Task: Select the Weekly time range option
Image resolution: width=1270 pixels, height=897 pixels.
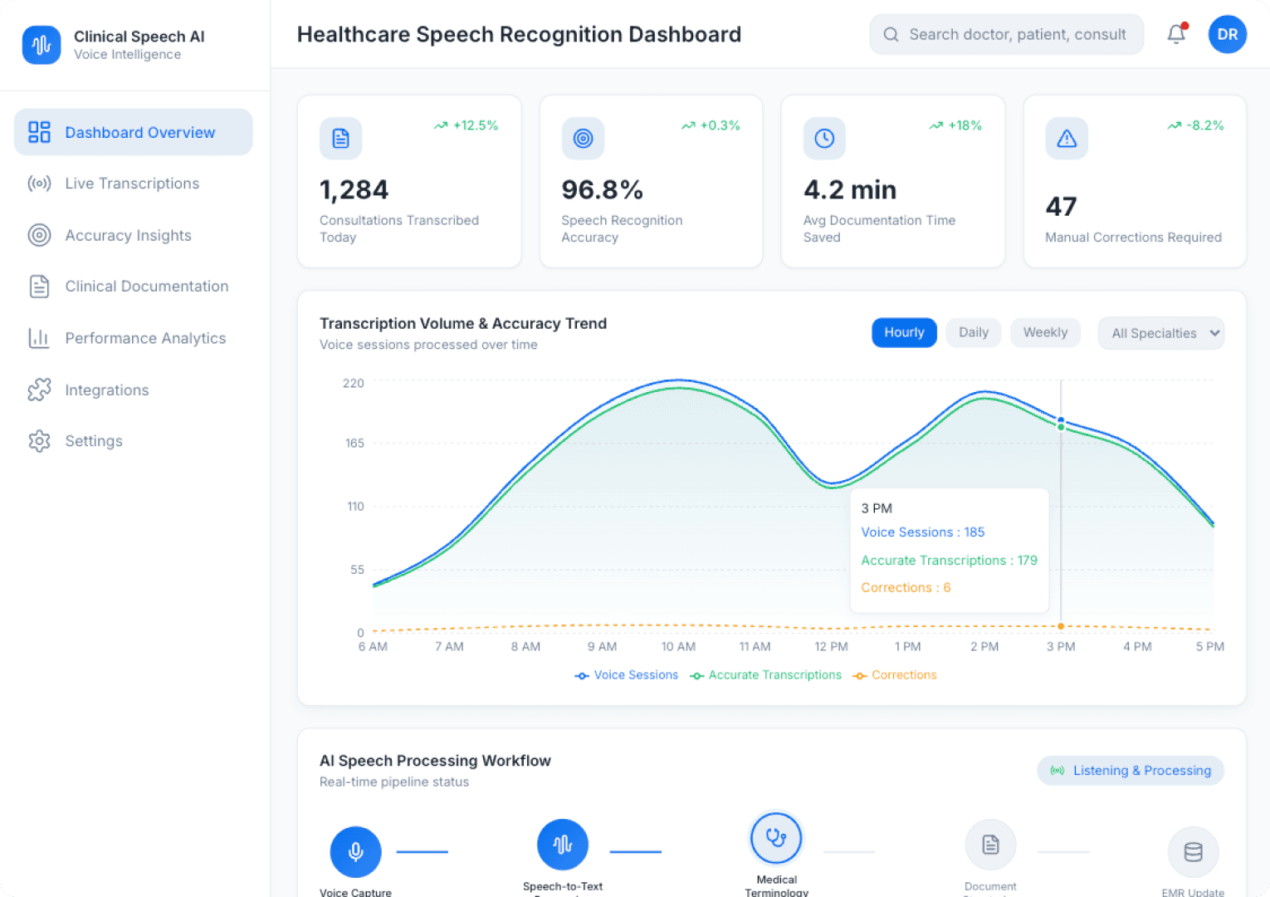Action: pos(1044,332)
